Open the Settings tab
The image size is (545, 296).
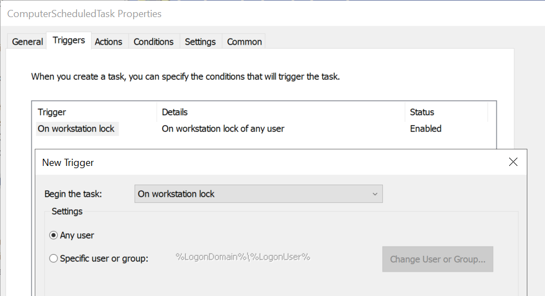point(200,41)
